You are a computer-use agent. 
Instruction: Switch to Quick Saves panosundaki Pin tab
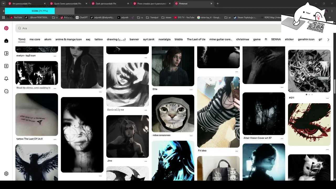(x=68, y=4)
